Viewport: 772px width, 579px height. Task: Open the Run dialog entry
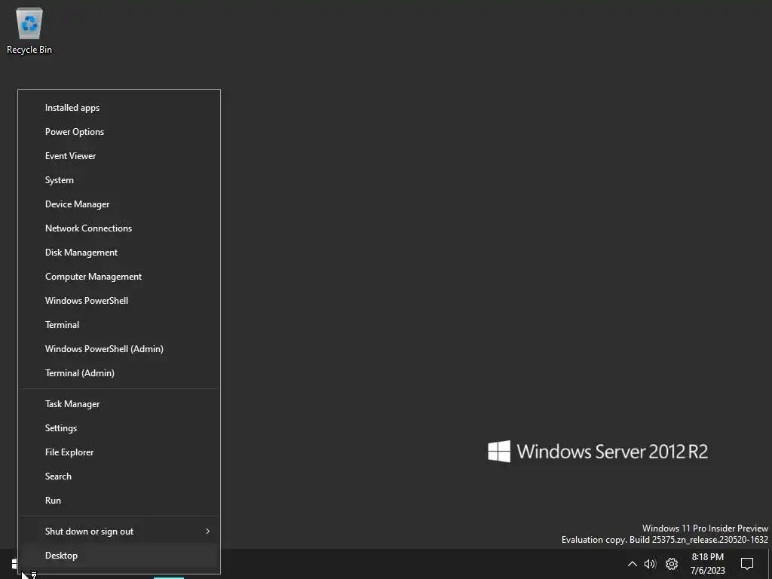(119, 501)
